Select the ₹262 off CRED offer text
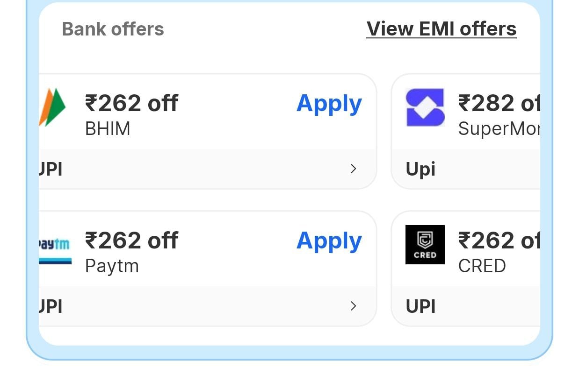The height and width of the screenshot is (368, 579). point(499,241)
